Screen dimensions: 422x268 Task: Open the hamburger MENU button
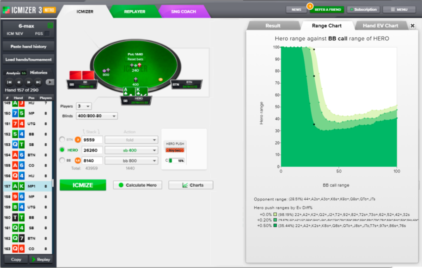399,9
